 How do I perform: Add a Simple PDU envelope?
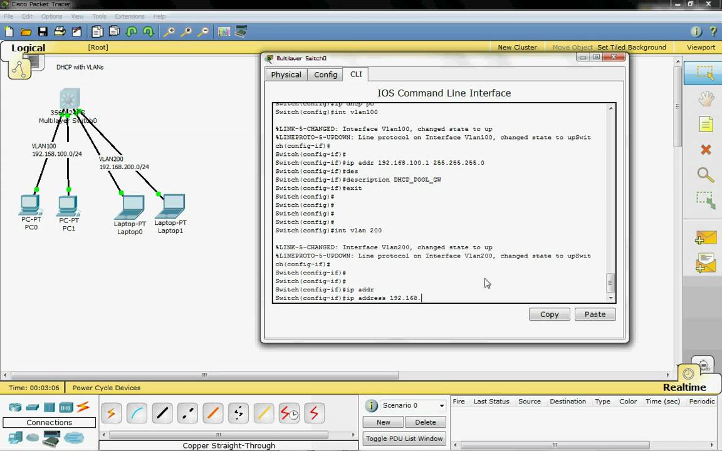(x=706, y=238)
